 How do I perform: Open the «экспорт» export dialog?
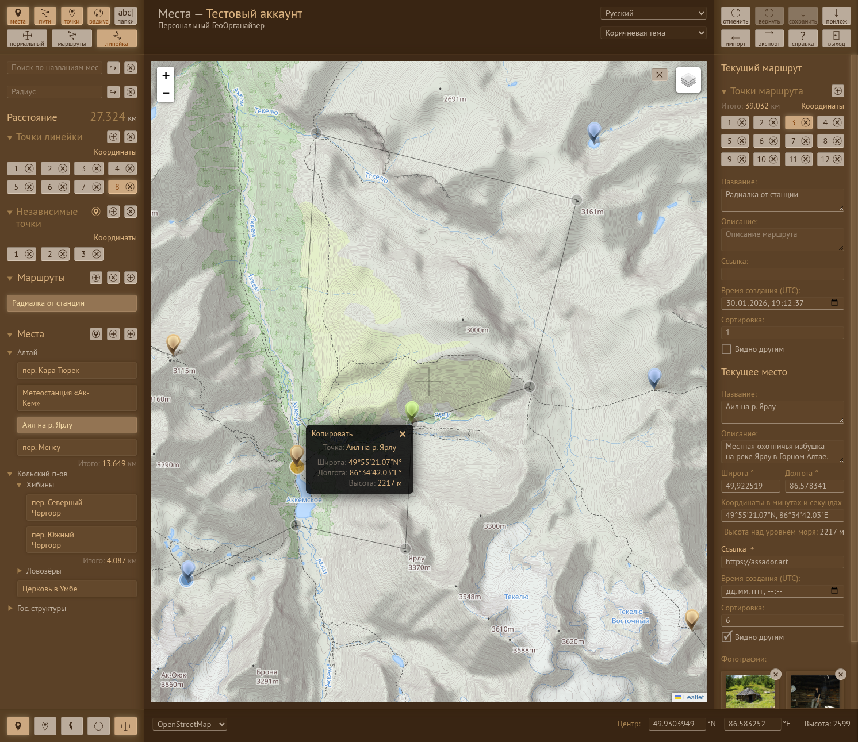[769, 39]
